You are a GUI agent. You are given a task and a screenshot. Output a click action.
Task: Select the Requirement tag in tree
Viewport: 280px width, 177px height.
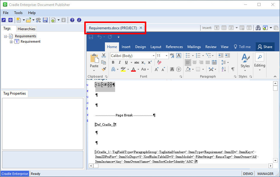31,41
